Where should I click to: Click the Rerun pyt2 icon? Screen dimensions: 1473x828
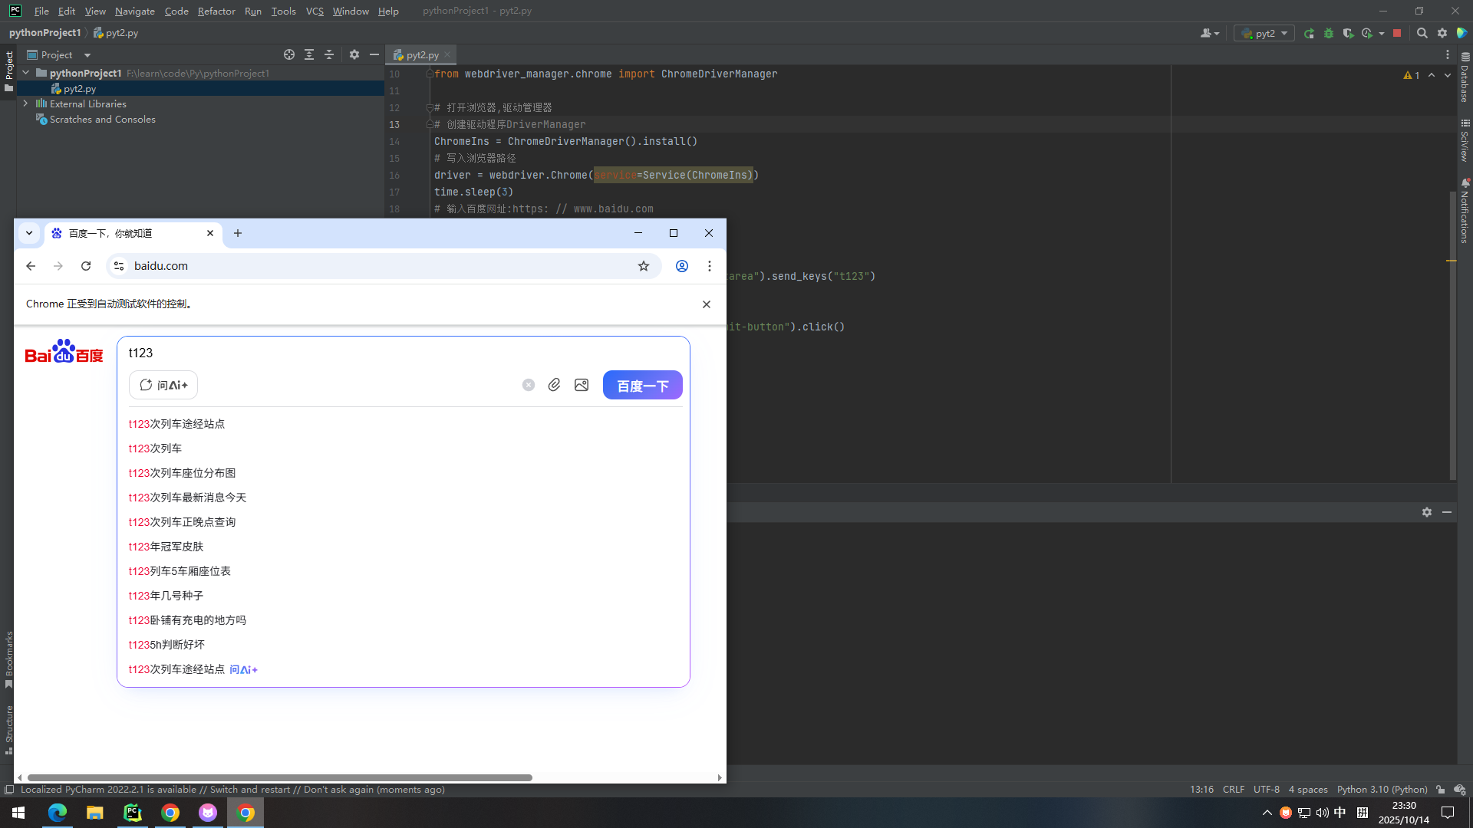tap(1309, 33)
